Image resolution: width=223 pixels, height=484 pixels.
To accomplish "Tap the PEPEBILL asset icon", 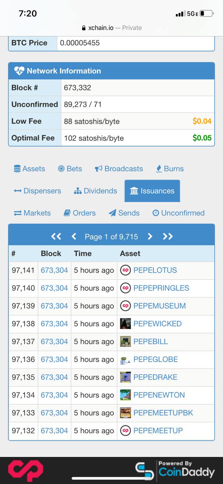I will [x=125, y=341].
